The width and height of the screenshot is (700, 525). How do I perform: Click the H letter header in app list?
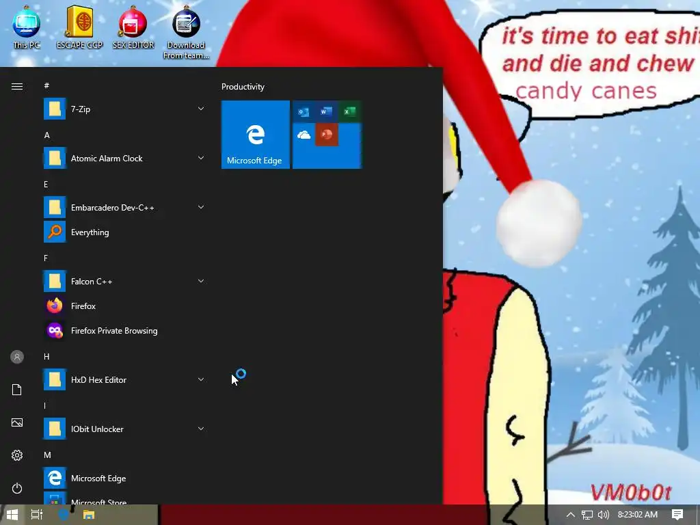coord(46,357)
